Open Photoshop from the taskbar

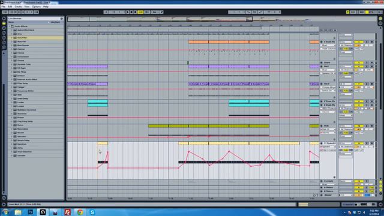[x=31, y=212]
